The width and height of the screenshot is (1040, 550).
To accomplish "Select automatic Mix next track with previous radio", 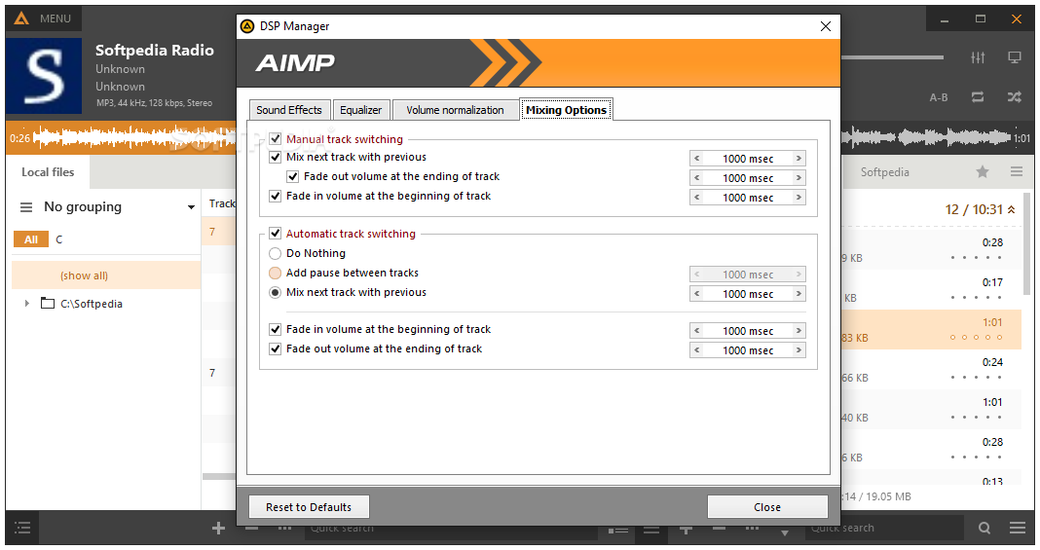I will point(276,292).
